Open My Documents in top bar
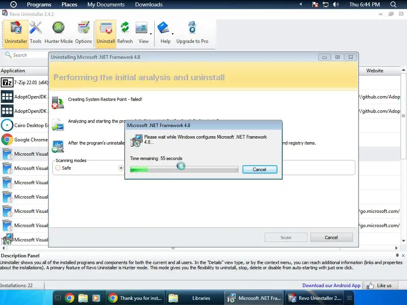 [106, 4]
